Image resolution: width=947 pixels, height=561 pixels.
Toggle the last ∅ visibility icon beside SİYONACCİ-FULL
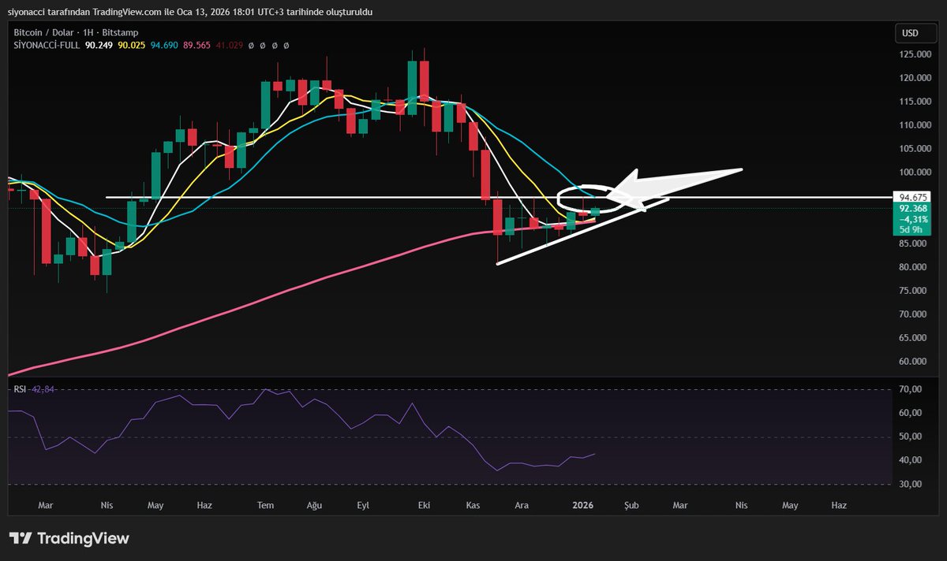286,45
